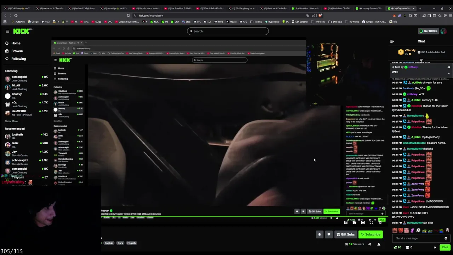Open DEX Screener bookmark
Screen dimensions: 453x255
(x=299, y=22)
